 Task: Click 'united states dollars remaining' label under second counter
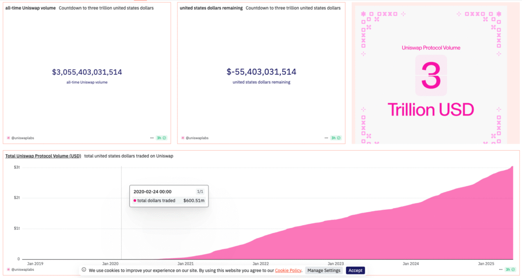262,82
